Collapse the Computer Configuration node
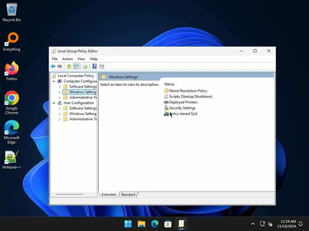The width and height of the screenshot is (309, 231). click(x=54, y=81)
